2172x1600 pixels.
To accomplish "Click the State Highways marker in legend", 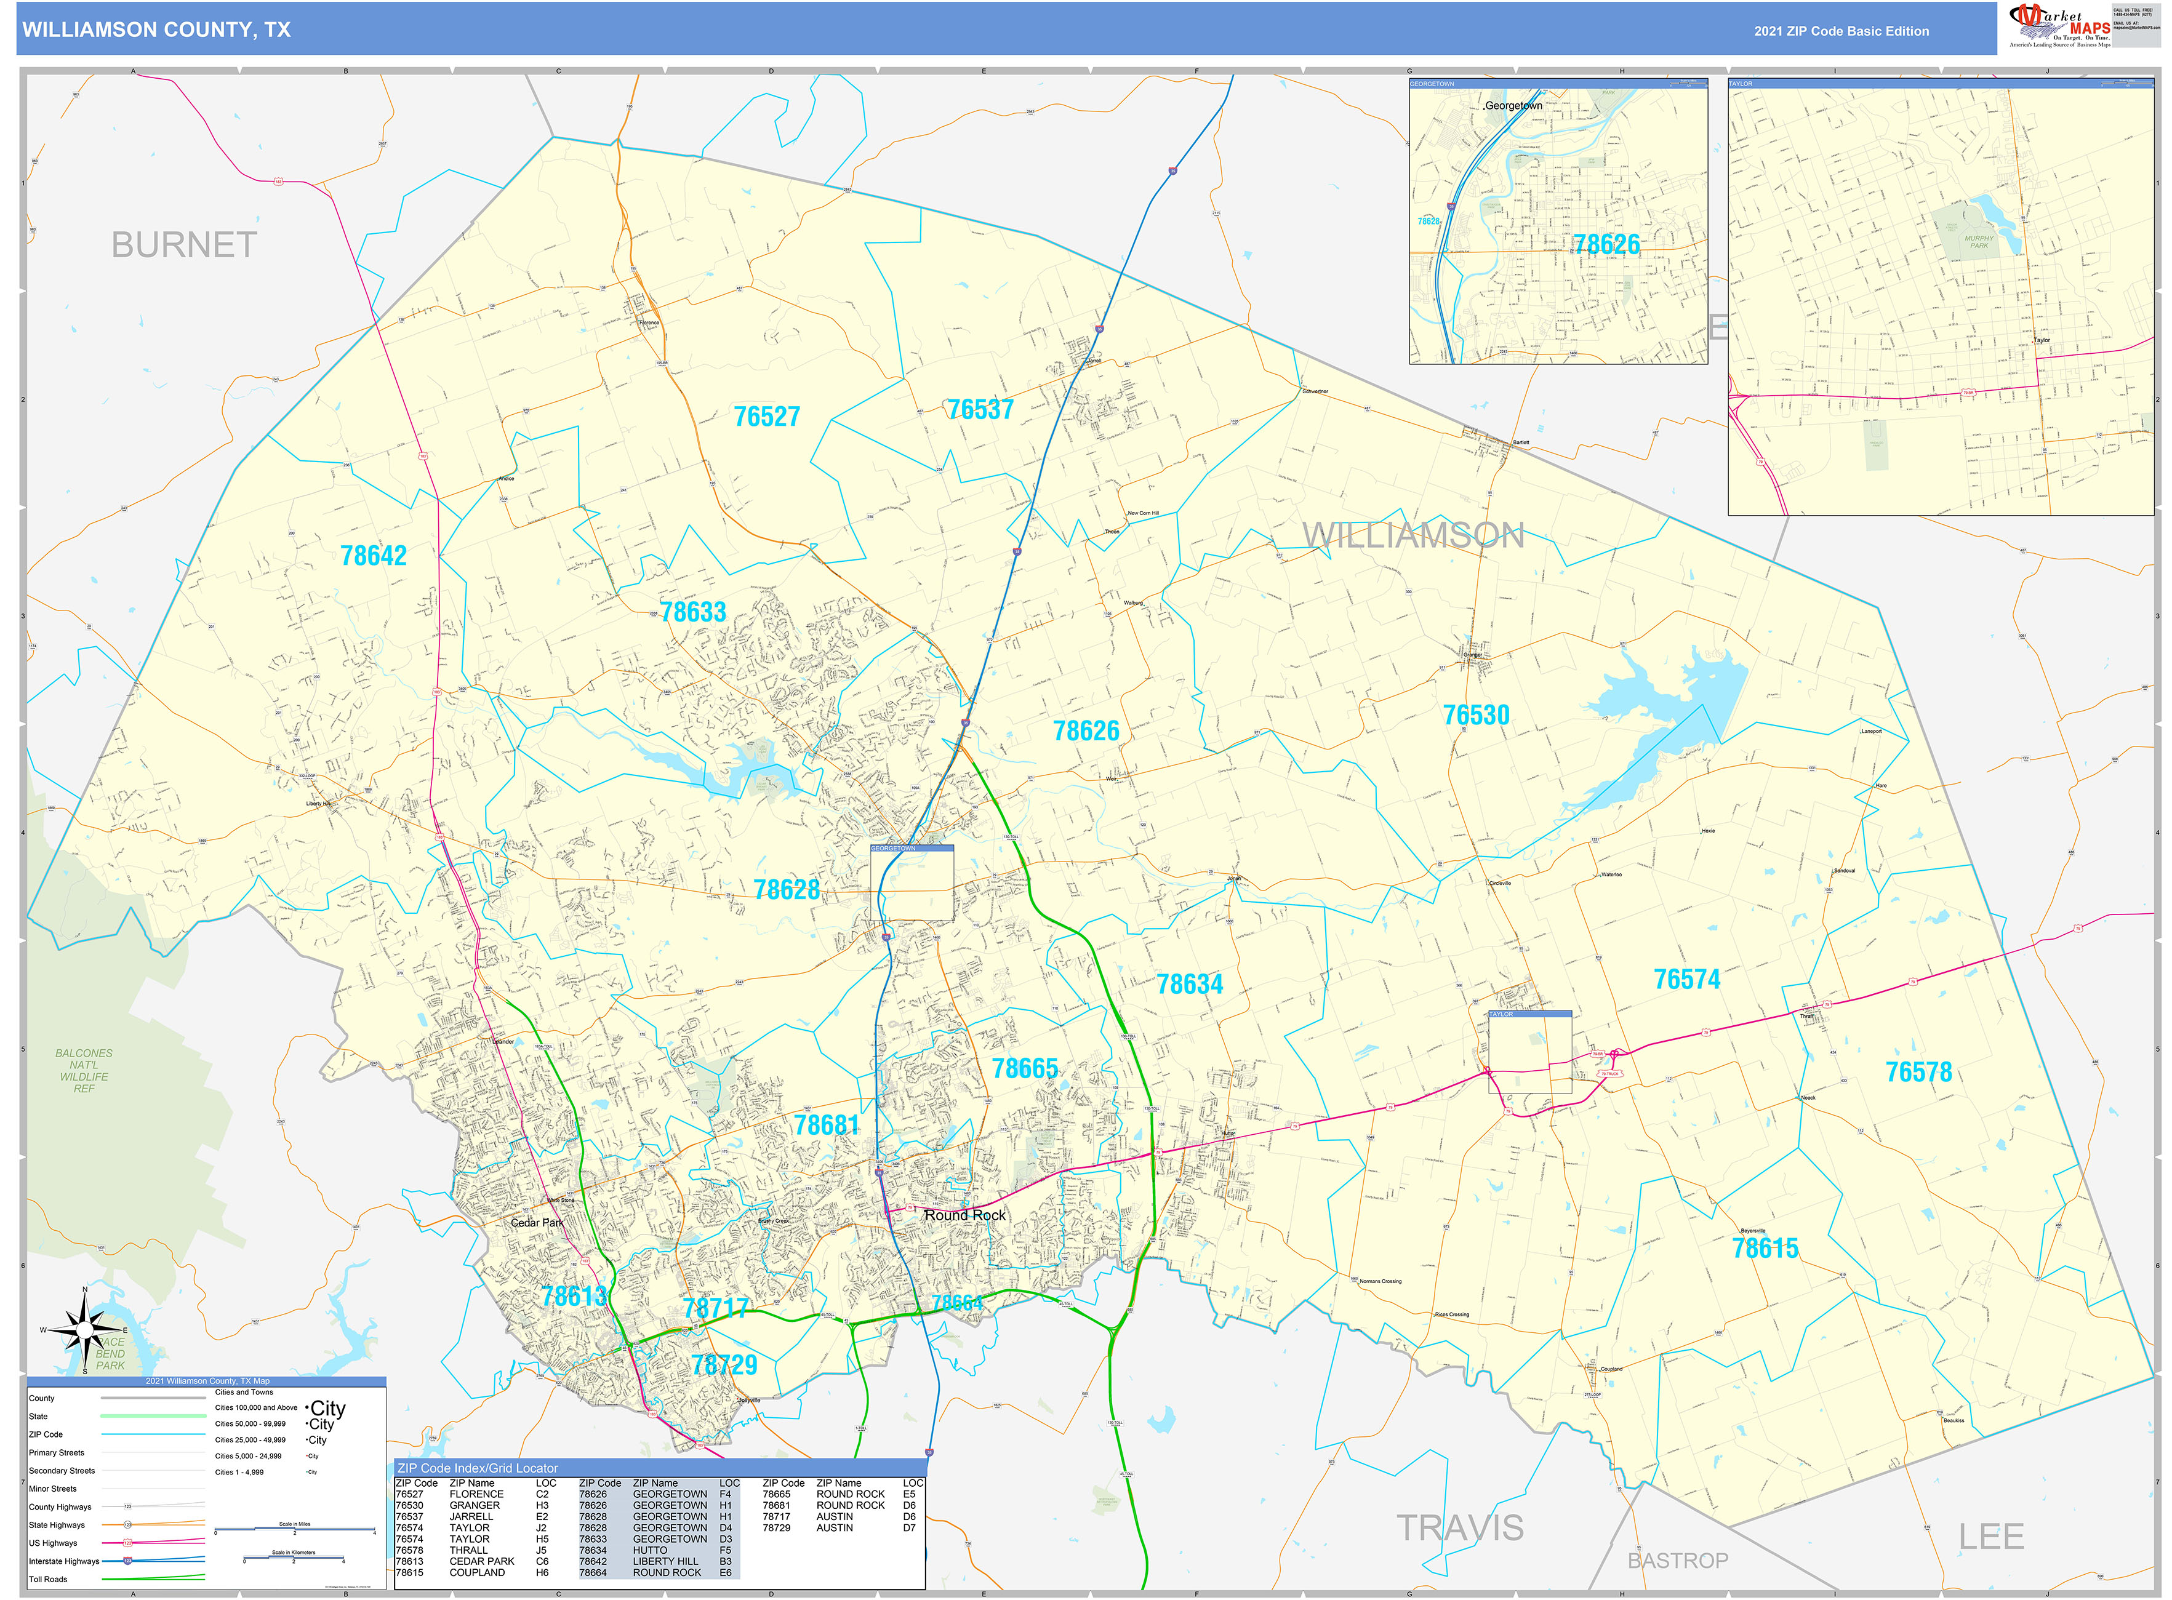I will click(127, 1524).
